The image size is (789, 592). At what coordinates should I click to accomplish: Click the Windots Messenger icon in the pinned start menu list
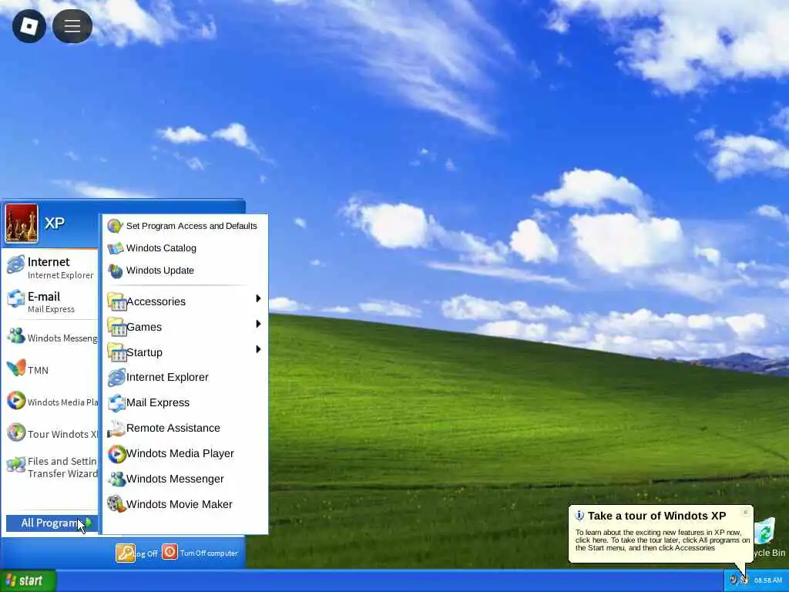coord(15,336)
